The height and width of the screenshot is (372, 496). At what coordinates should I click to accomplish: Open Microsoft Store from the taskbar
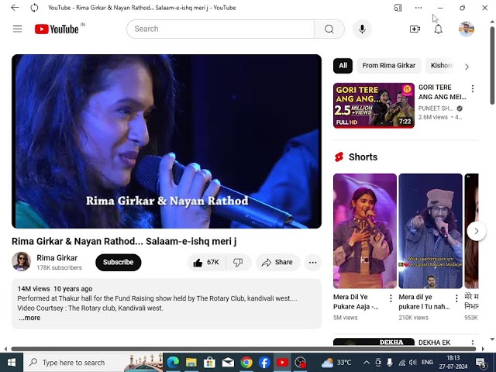click(209, 363)
